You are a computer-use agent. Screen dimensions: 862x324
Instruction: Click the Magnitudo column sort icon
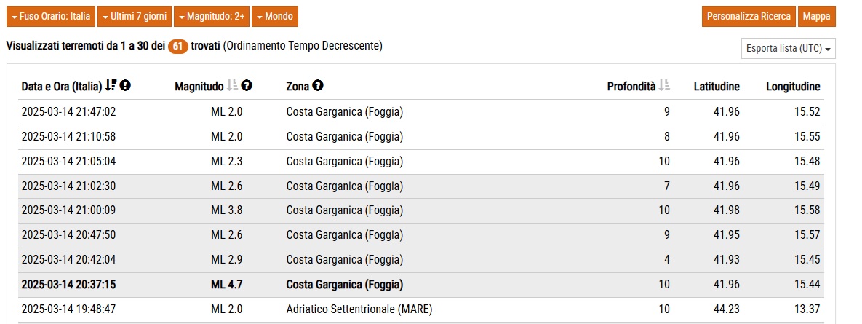(232, 86)
